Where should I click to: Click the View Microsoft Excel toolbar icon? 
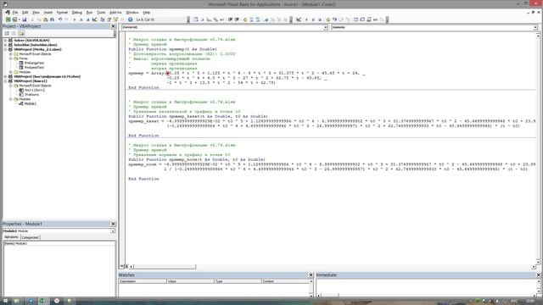point(8,19)
